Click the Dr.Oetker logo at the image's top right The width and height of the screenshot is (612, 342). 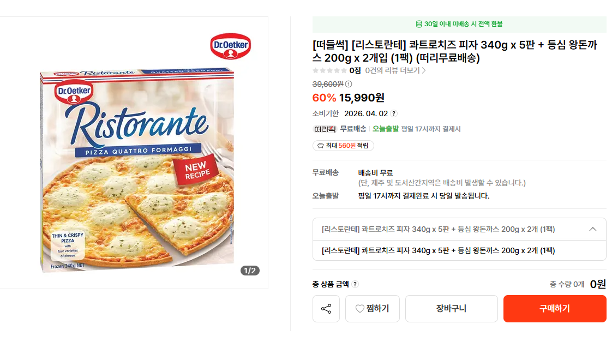[x=230, y=46]
